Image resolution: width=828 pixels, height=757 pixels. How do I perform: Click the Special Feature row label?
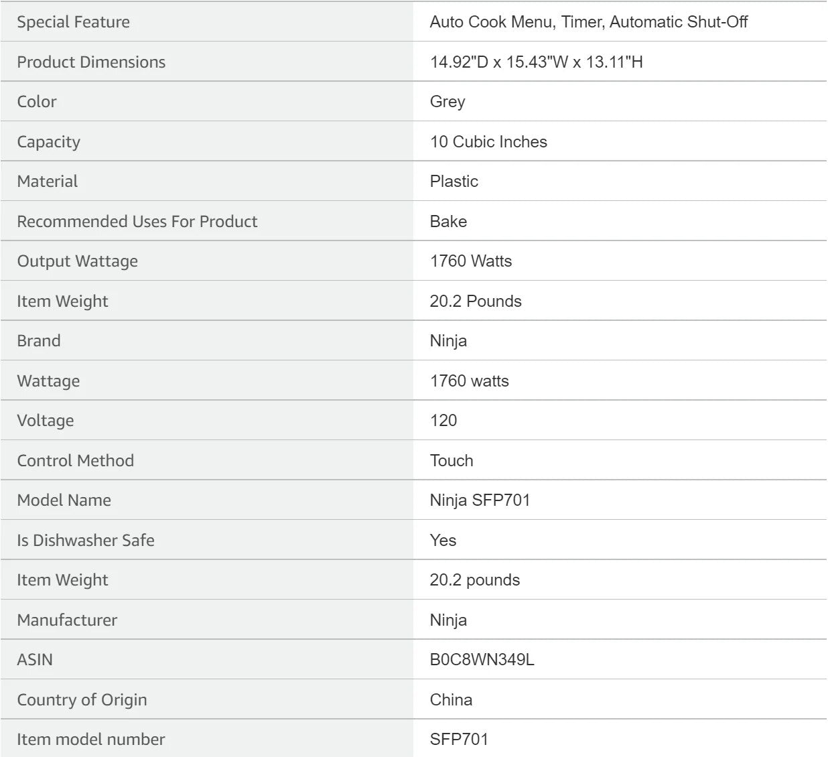(x=73, y=22)
